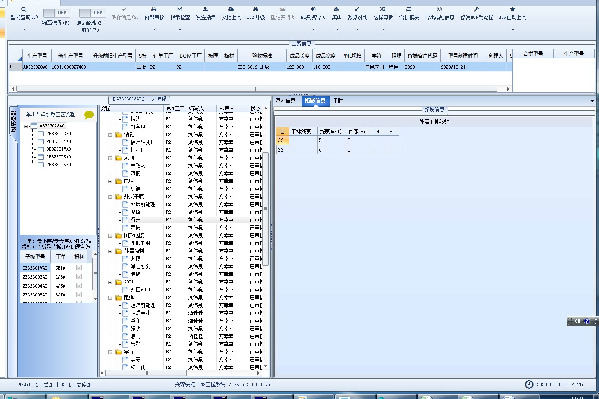The image size is (599, 399).
Task: Click the 指示检查 checkbox icon
Action: pyautogui.click(x=179, y=9)
